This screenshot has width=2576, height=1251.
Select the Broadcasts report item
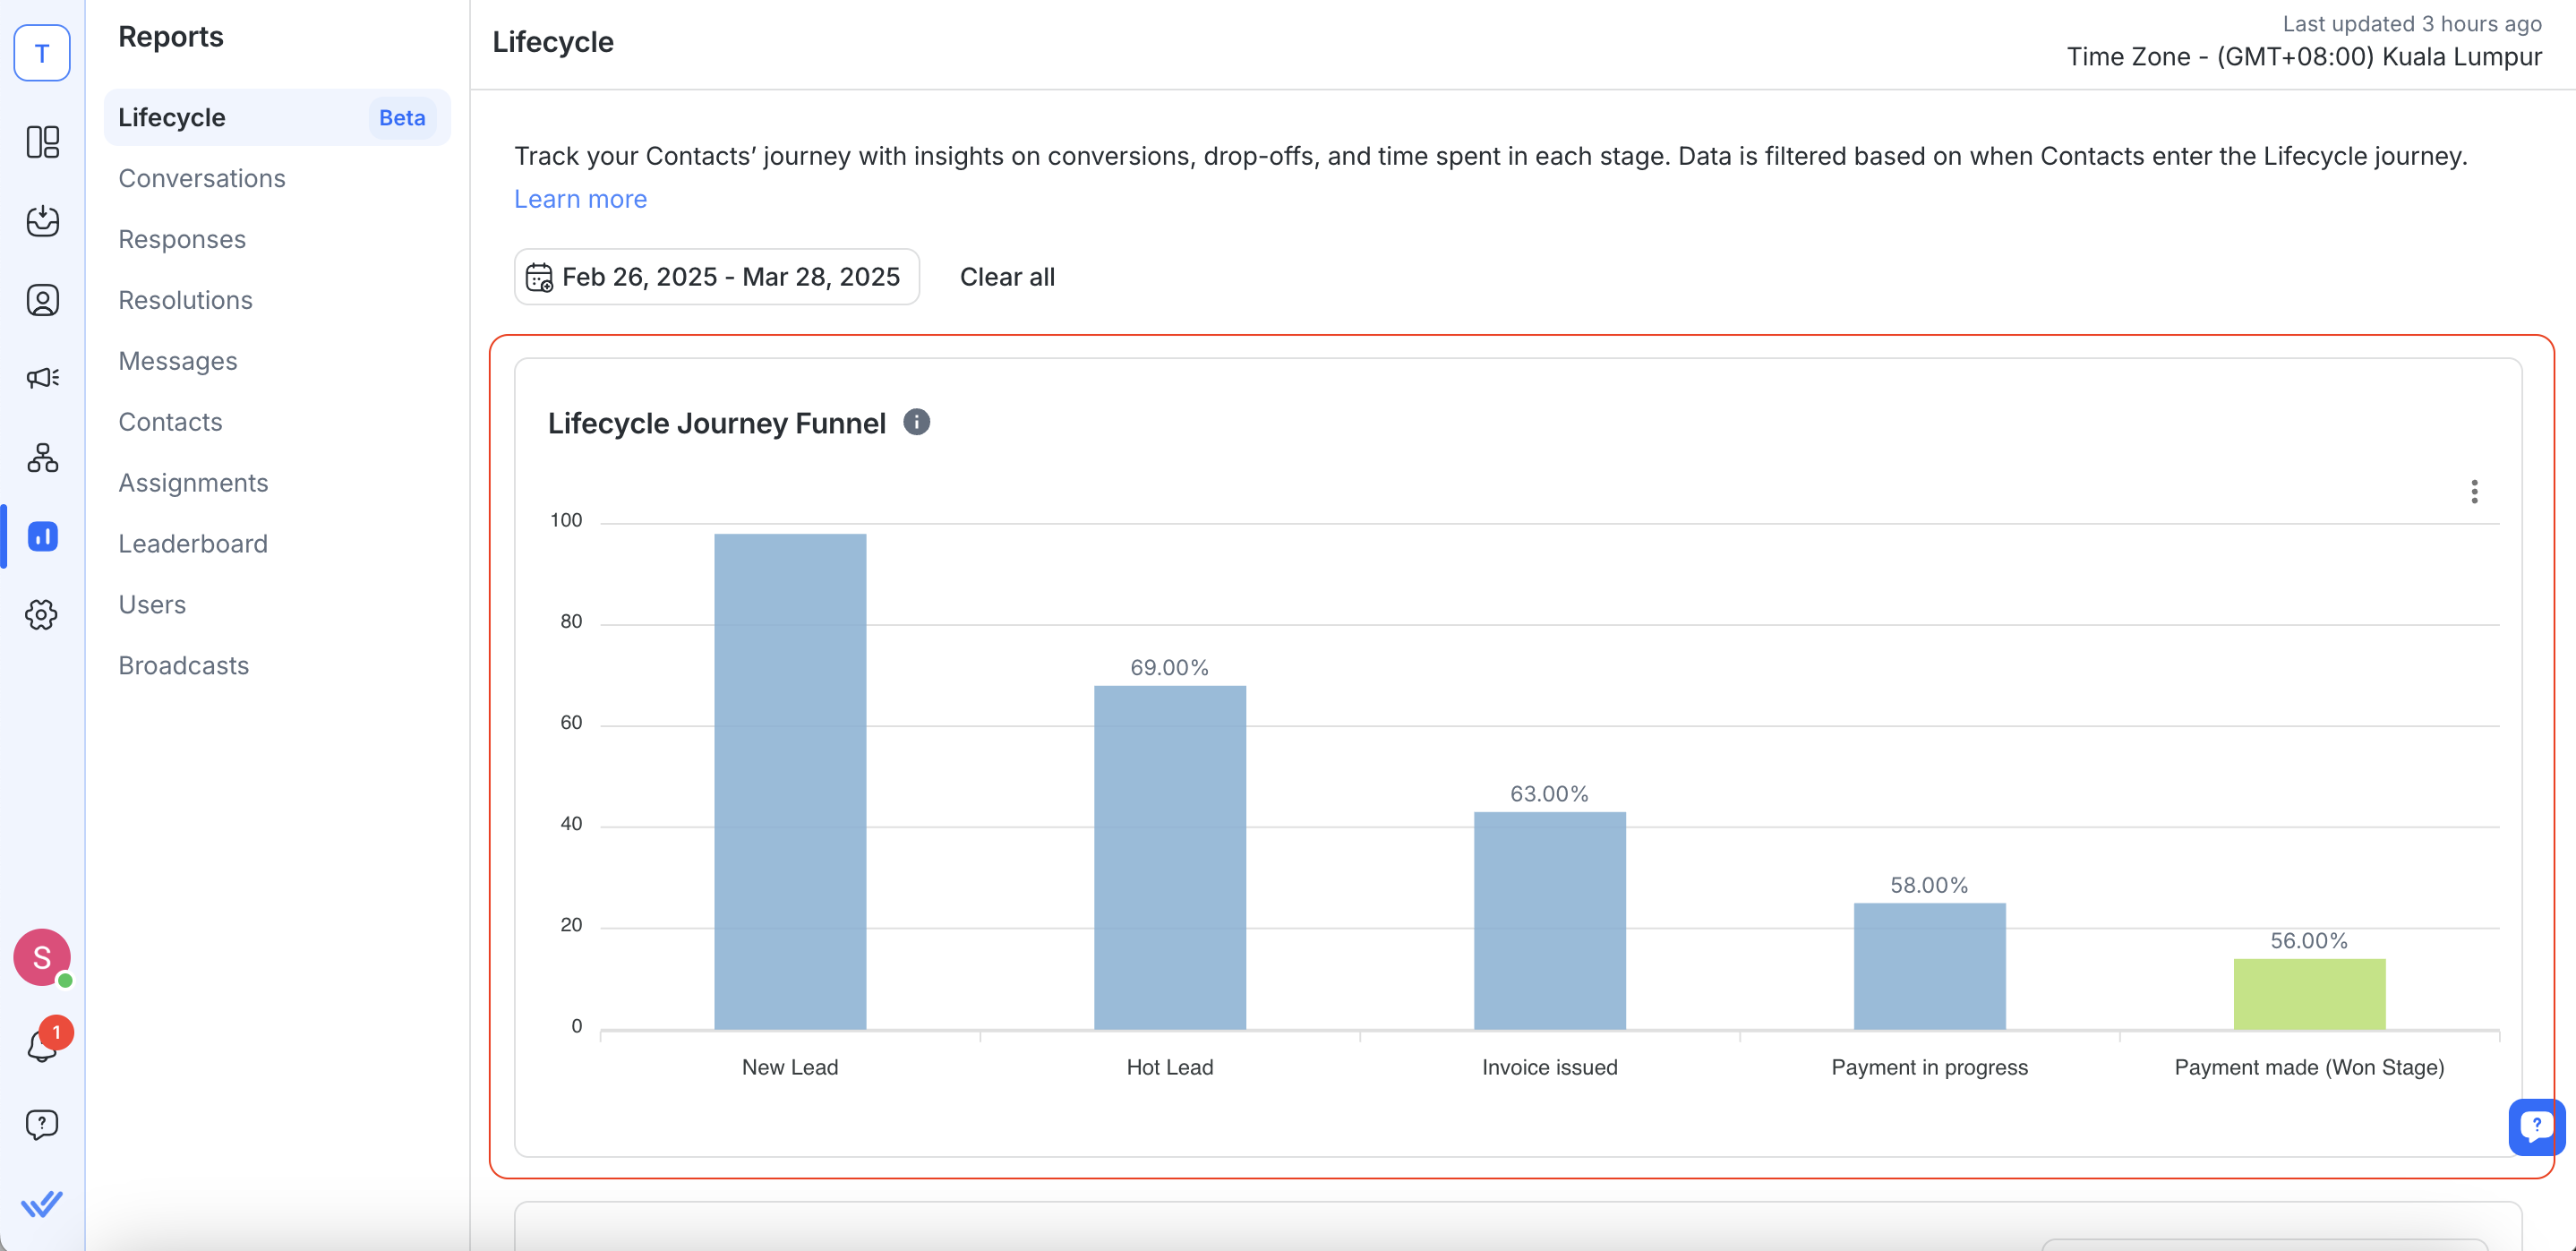tap(184, 666)
